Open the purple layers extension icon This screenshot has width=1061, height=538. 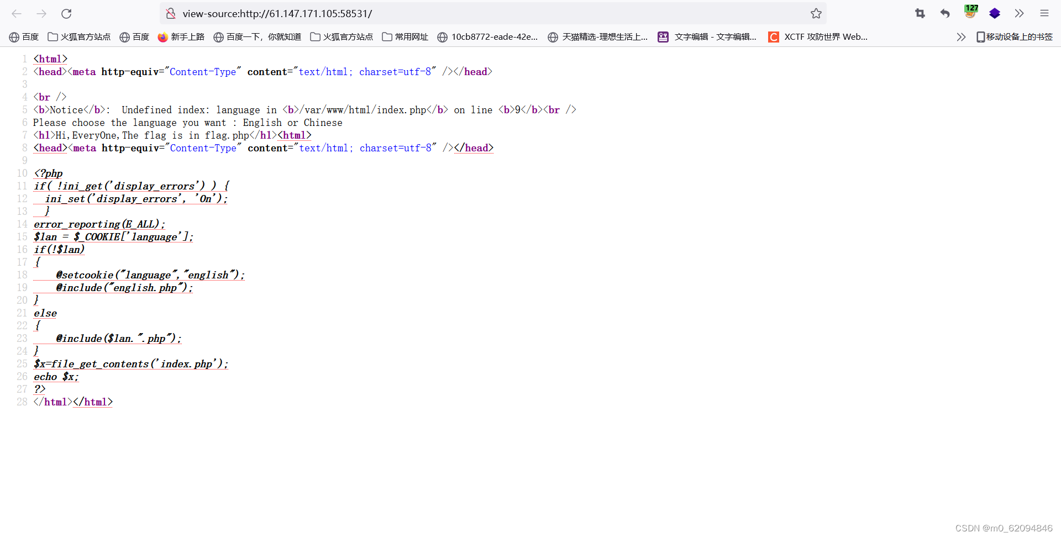(x=995, y=14)
